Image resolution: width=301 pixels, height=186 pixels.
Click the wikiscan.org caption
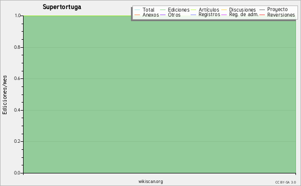pyautogui.click(x=150, y=181)
